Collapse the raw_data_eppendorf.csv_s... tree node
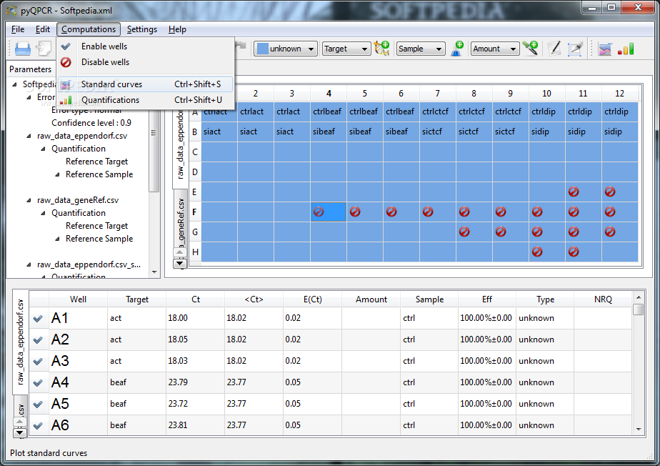This screenshot has height=466, width=660. [x=29, y=265]
